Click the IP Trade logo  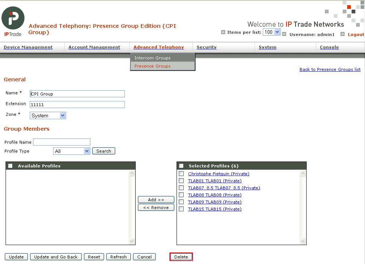[x=13, y=21]
